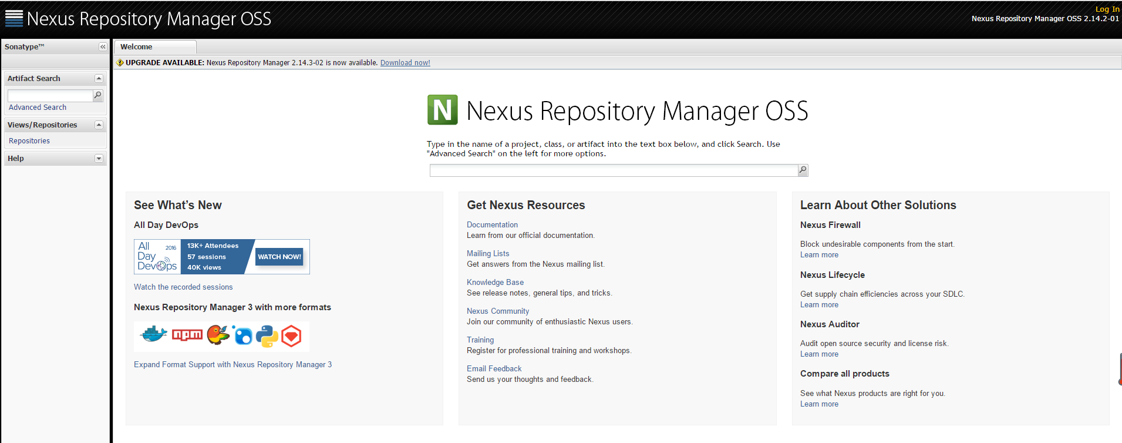This screenshot has width=1122, height=443.
Task: Click the All Day DevOps banner logo
Action: pyautogui.click(x=157, y=256)
